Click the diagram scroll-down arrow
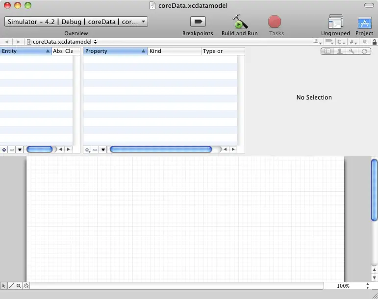The width and height of the screenshot is (378, 299). [x=375, y=278]
